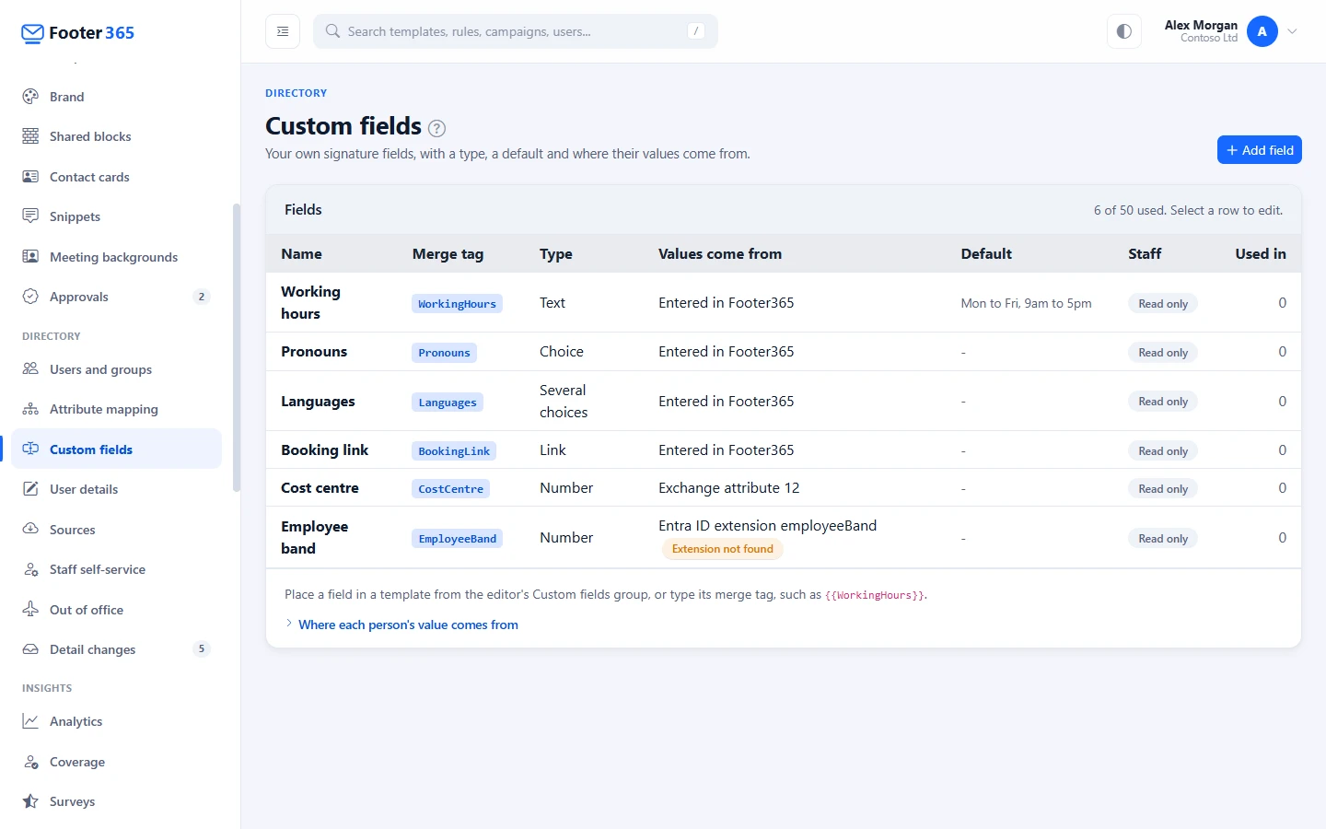Screen dimensions: 1326x829
Task: Click the Staff self-service icon
Action: point(30,569)
